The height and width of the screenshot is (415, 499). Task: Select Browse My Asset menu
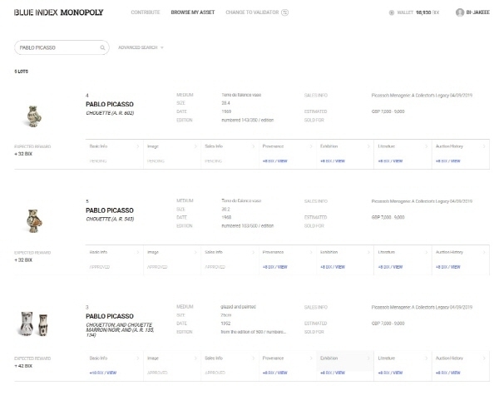coord(193,12)
